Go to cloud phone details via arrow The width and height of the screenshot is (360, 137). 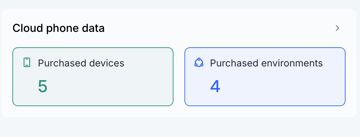click(337, 28)
